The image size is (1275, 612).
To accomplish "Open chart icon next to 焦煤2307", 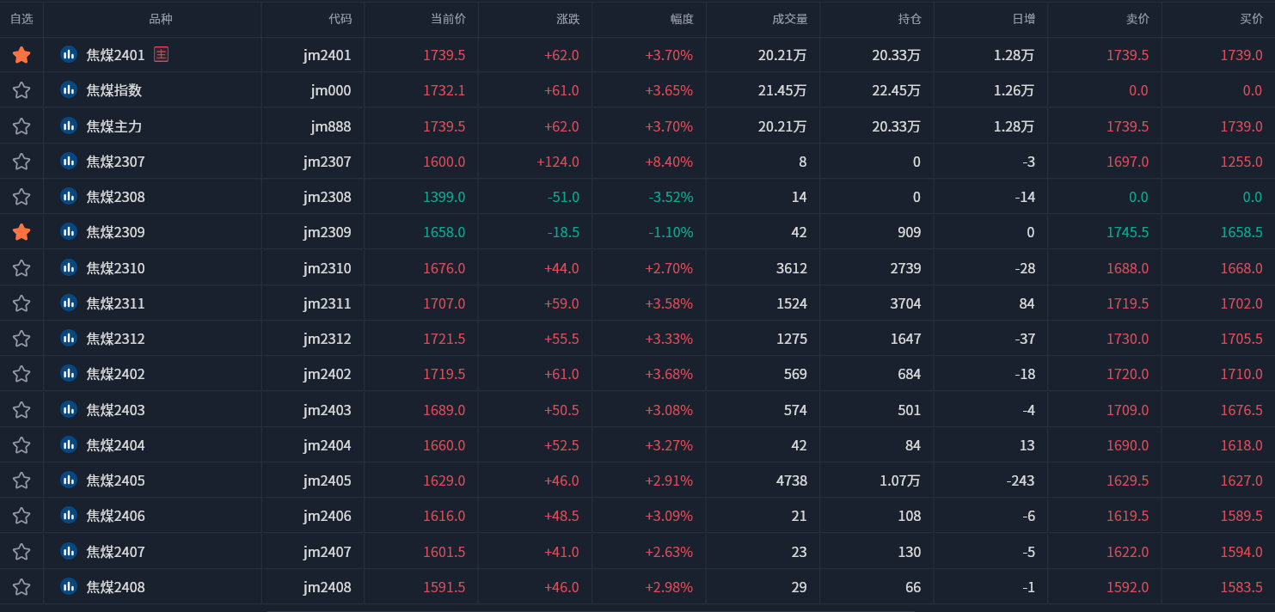I will [69, 161].
